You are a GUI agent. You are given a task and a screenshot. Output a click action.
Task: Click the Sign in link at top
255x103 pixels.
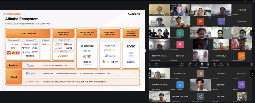247,1
